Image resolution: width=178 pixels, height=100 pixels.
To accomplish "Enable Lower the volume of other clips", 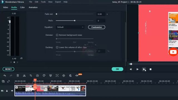I will tap(57, 47).
